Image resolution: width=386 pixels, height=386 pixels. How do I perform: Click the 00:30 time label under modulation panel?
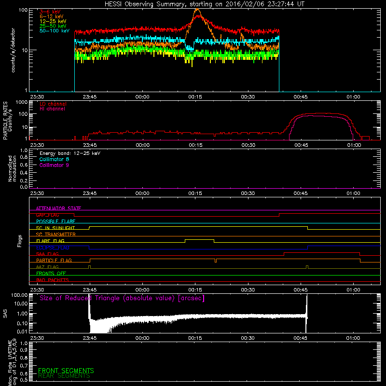(248, 193)
